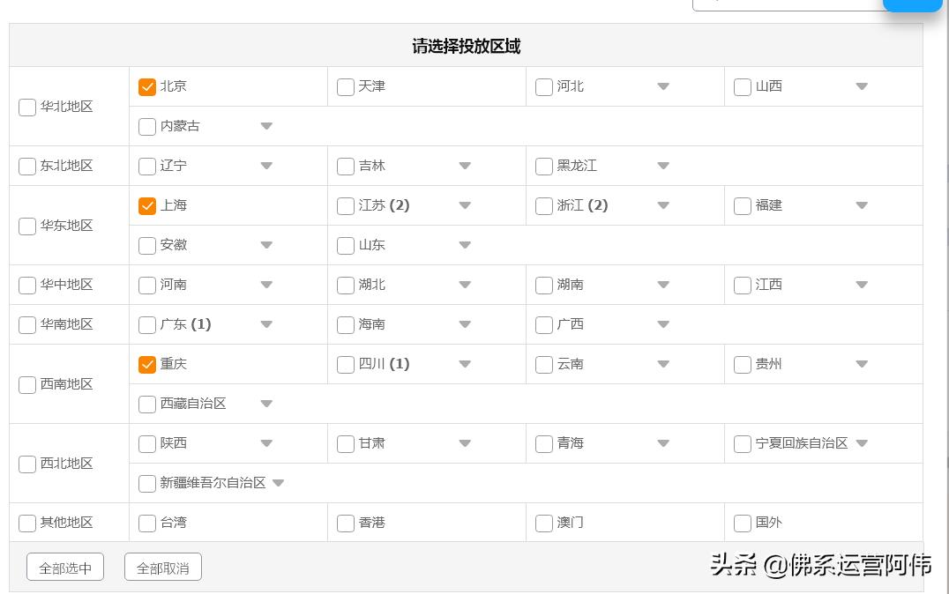The width and height of the screenshot is (949, 594).
Task: Expand the 新疆维吾尔自治区 dropdown
Action: pyautogui.click(x=278, y=483)
